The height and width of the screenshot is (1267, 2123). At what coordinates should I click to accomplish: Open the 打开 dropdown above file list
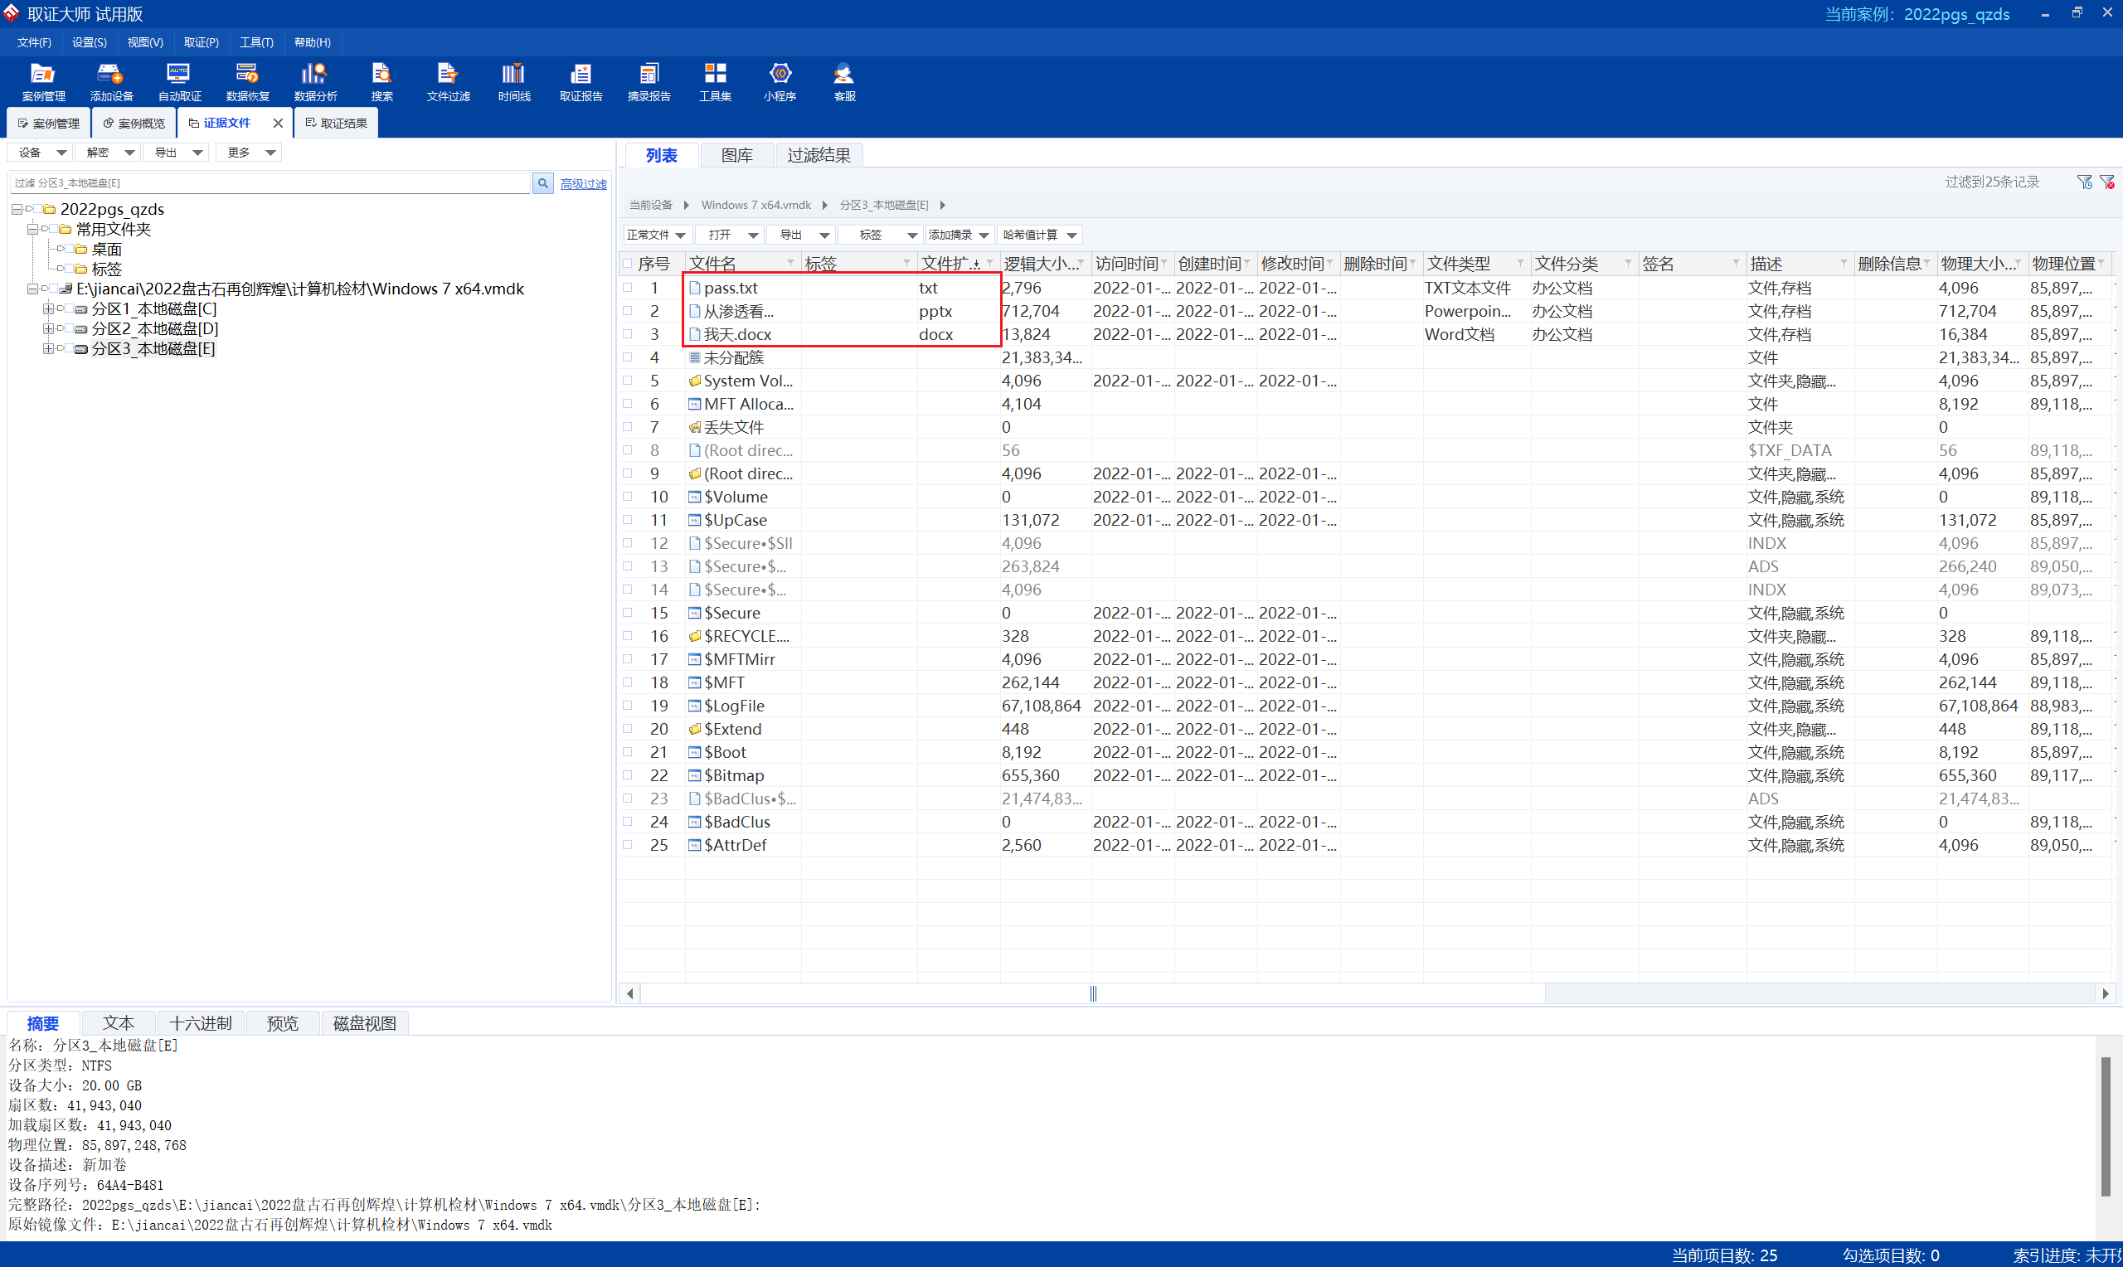(x=728, y=235)
